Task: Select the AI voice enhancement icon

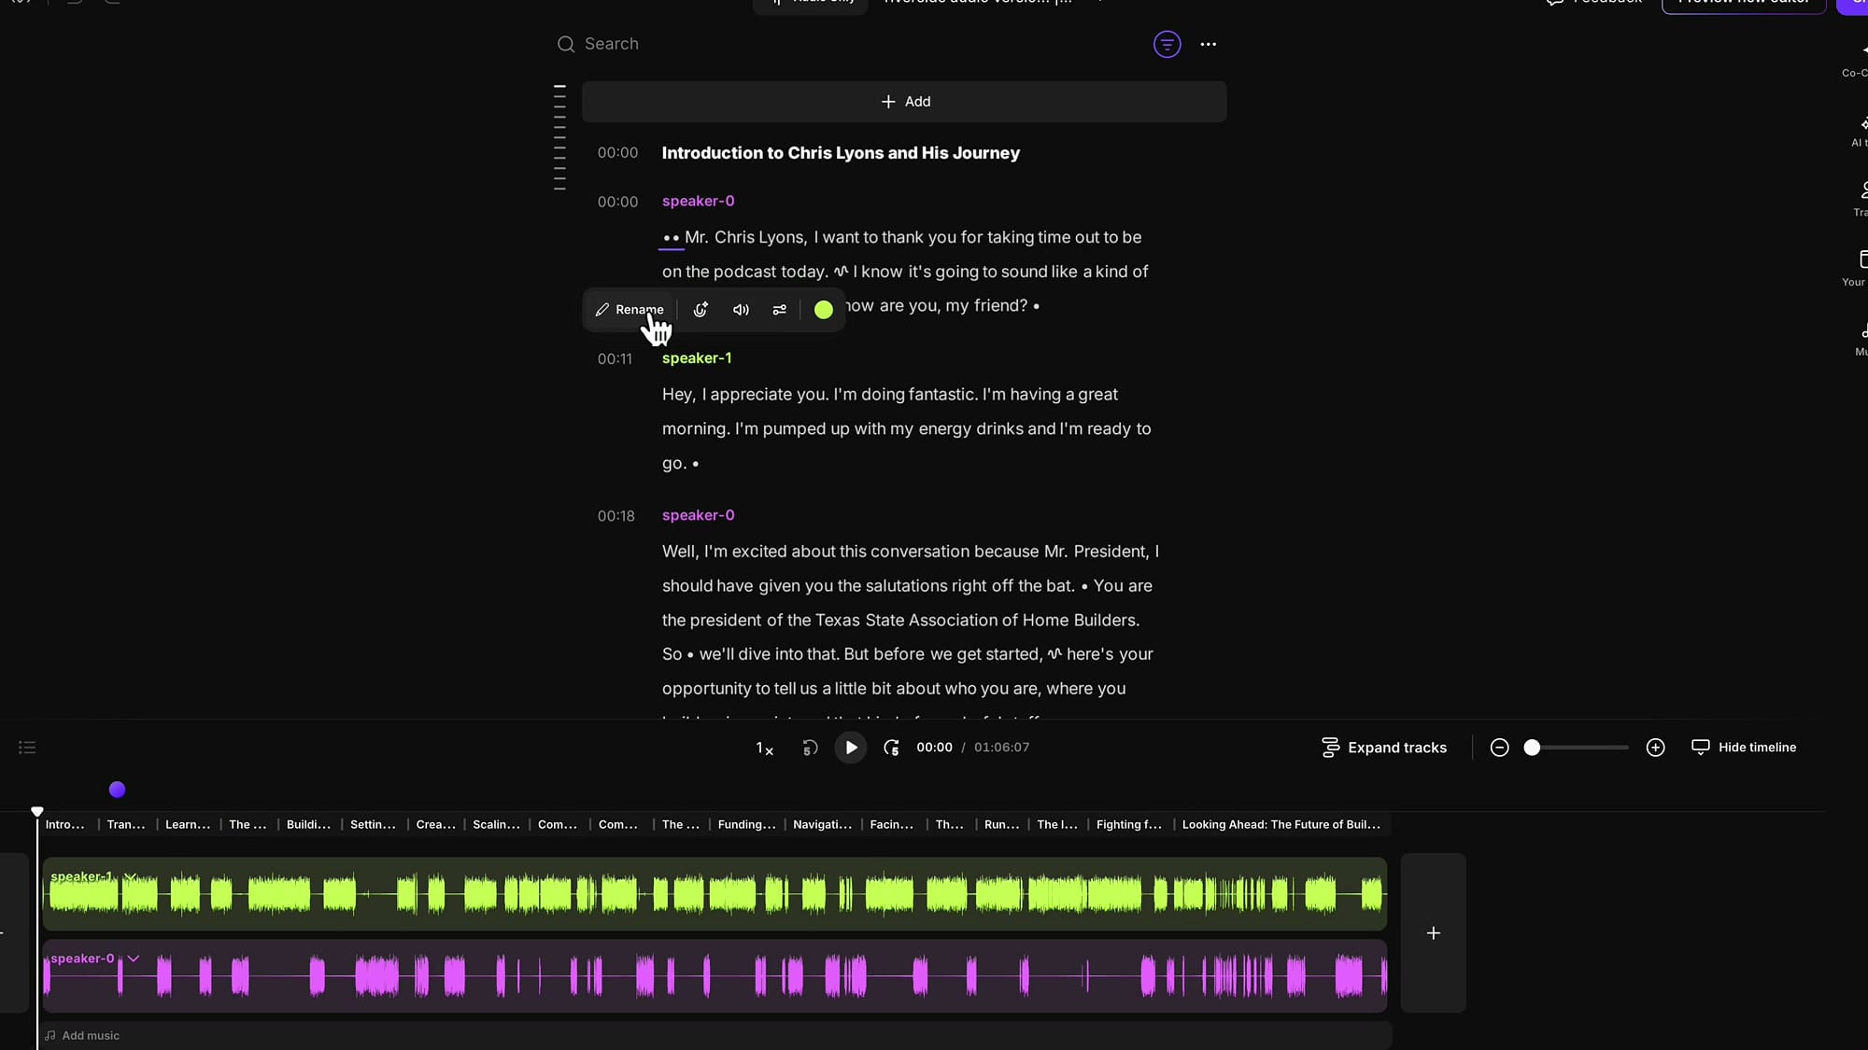Action: [x=700, y=310]
